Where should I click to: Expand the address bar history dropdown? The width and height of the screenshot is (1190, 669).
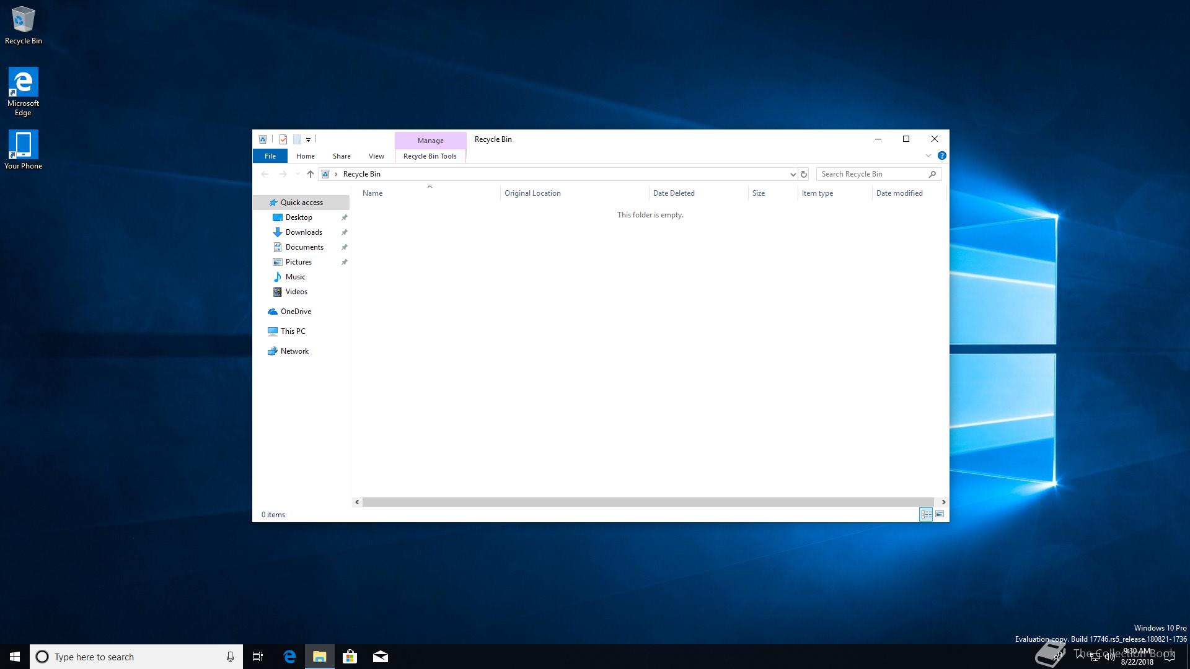pos(793,174)
